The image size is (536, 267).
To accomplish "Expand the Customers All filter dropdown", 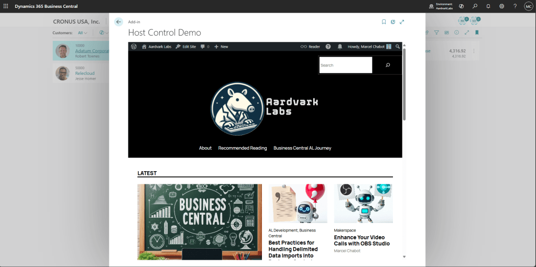I will point(83,33).
